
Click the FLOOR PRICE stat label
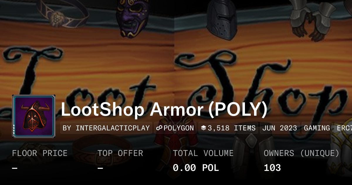[x=40, y=153]
